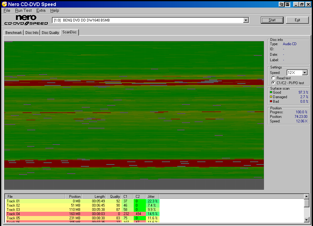Click the 12.06 X speed value
This screenshot has width=313, height=226.
point(301,121)
